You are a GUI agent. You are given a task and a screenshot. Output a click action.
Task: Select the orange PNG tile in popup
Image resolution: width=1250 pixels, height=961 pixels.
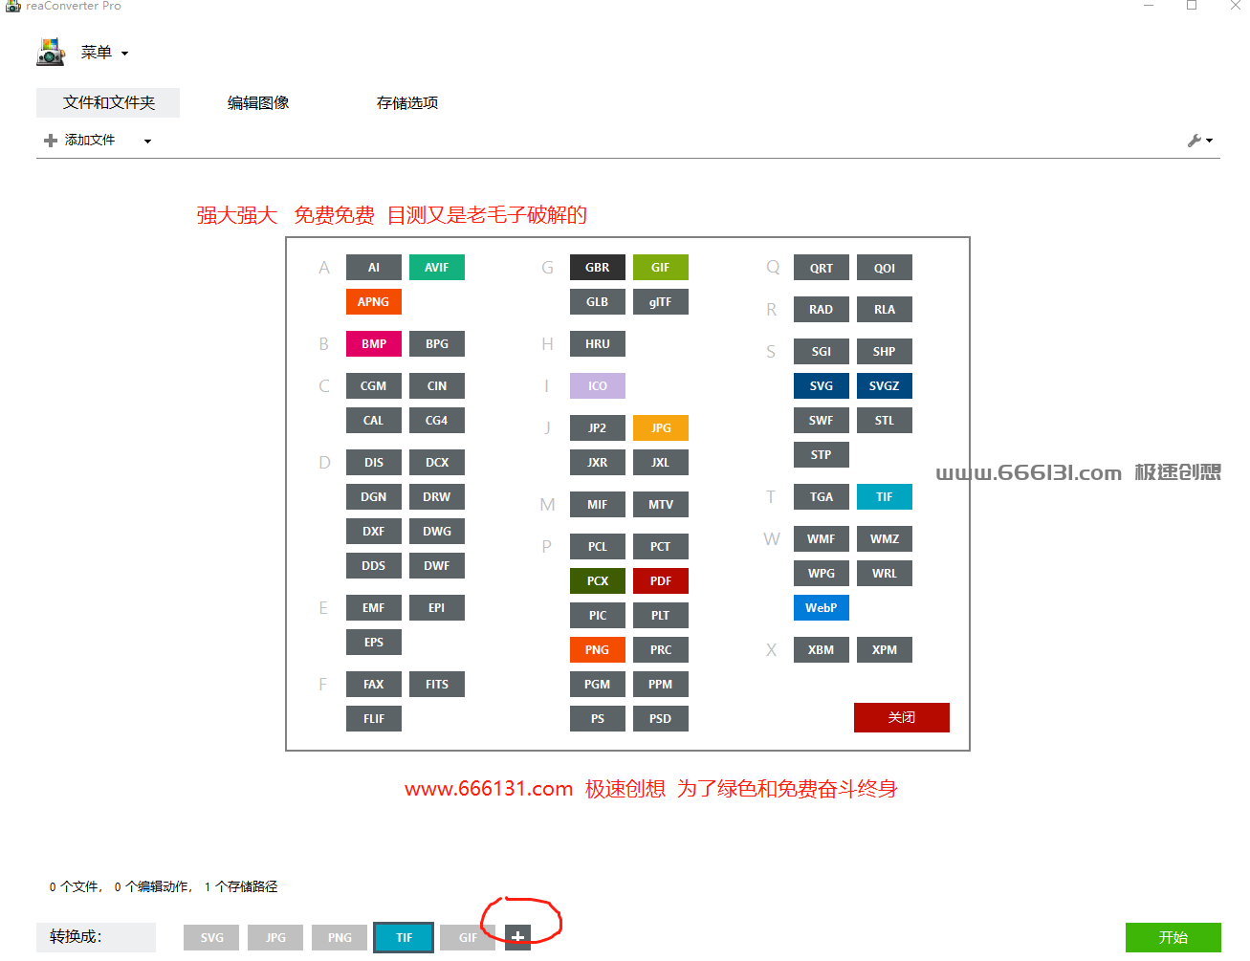tap(598, 650)
